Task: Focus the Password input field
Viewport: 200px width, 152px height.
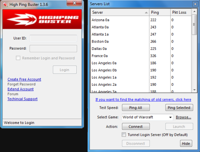Action: (x=53, y=48)
